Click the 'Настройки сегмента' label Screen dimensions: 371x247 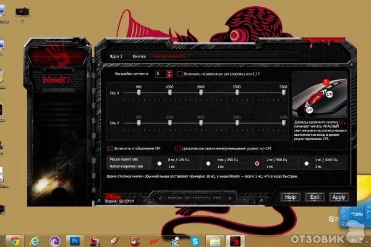point(131,73)
